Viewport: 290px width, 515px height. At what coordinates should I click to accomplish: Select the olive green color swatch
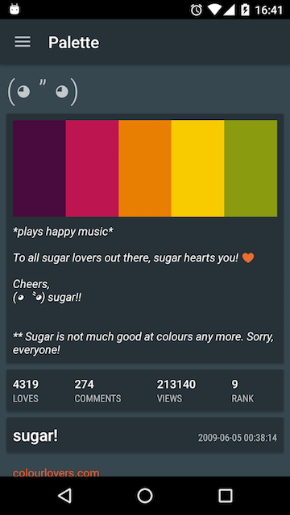(x=251, y=168)
